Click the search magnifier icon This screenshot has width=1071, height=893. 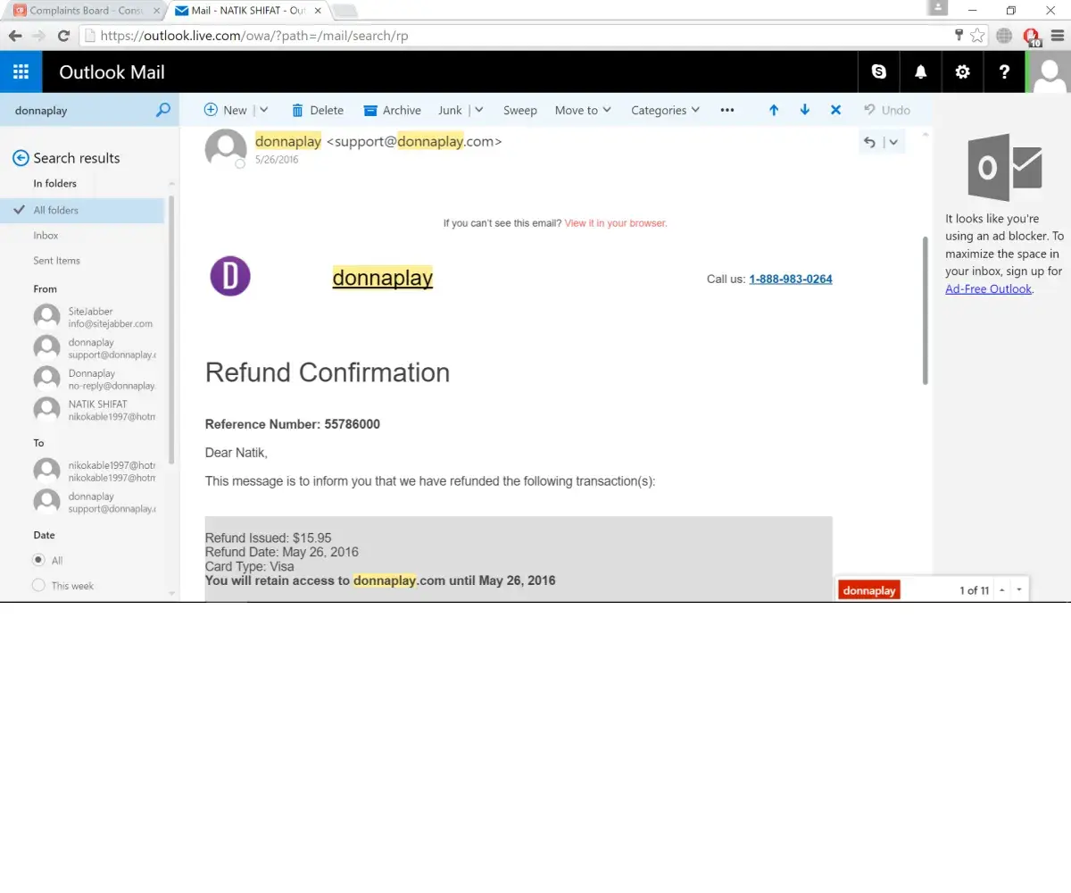[162, 110]
